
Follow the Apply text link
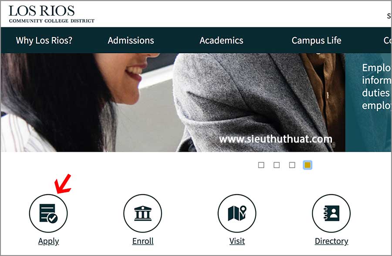pyautogui.click(x=48, y=241)
